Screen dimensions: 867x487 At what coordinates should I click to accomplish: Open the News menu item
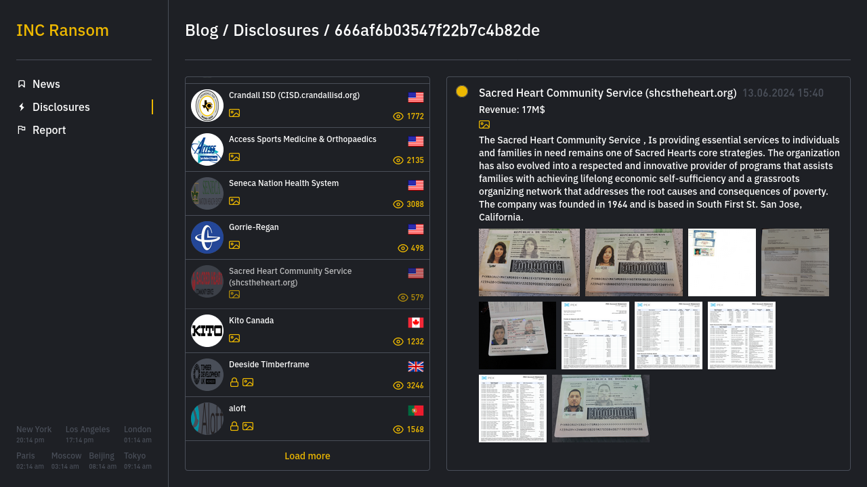point(46,84)
